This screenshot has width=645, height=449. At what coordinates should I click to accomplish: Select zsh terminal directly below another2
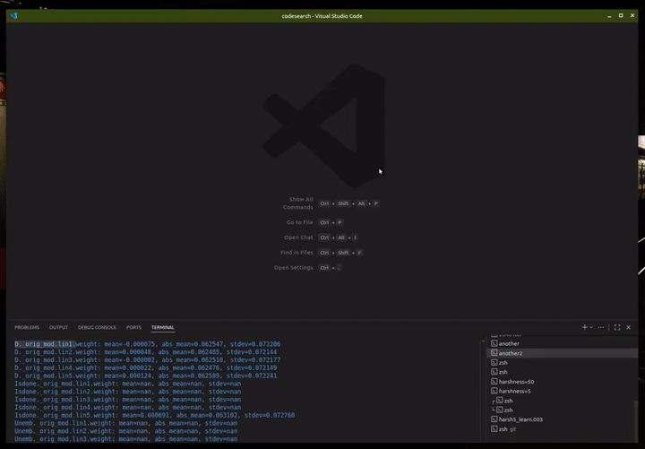tap(562, 363)
